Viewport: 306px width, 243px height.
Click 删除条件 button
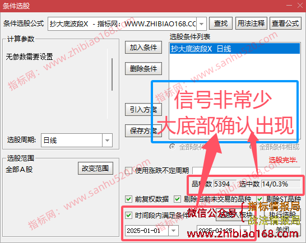[x=143, y=69]
